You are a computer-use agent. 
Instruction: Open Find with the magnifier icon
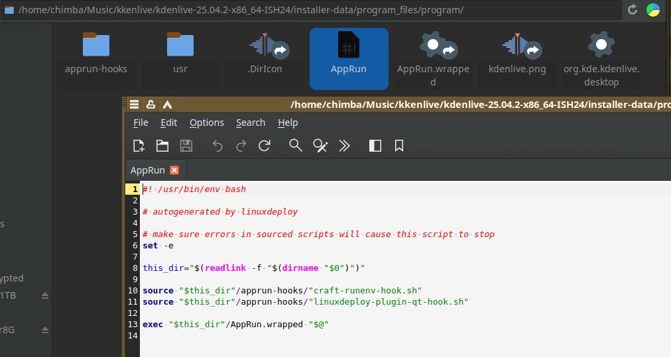pos(295,146)
